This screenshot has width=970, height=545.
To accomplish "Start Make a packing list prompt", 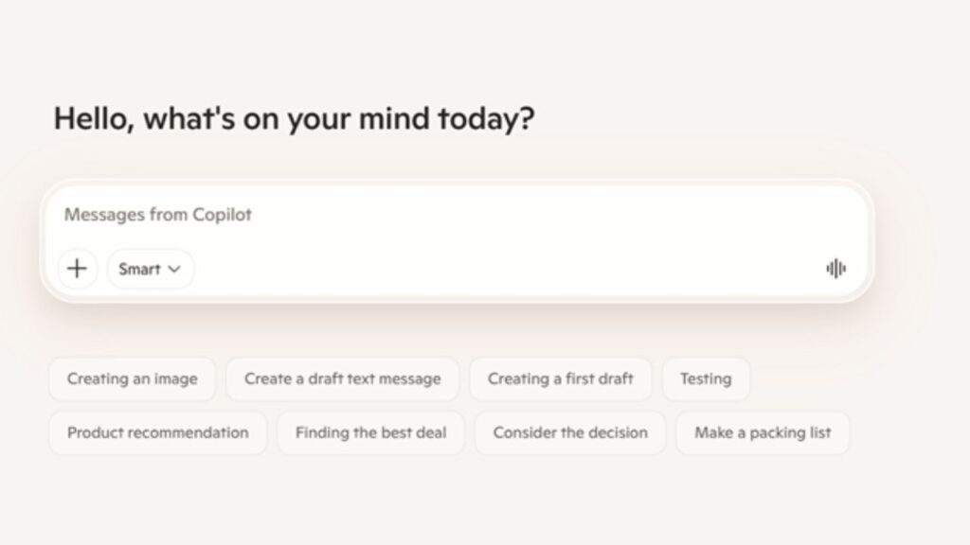I will click(763, 432).
